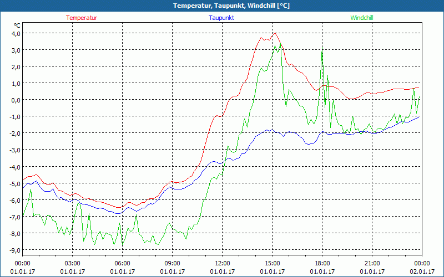Click the '03:00' time axis label
This screenshot has height=277, width=444.
[x=73, y=264]
